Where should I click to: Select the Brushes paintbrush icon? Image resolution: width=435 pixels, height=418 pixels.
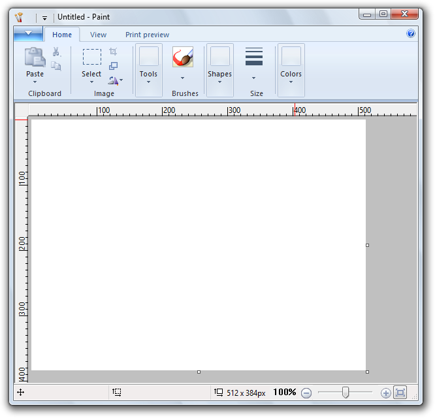coord(183,57)
